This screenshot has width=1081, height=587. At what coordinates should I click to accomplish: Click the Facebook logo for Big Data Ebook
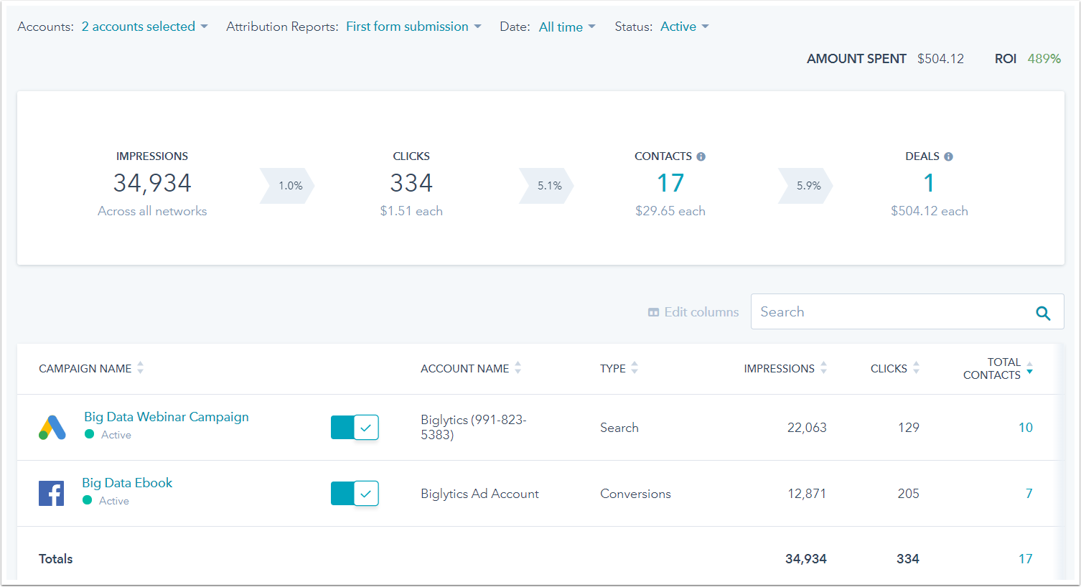pyautogui.click(x=51, y=494)
